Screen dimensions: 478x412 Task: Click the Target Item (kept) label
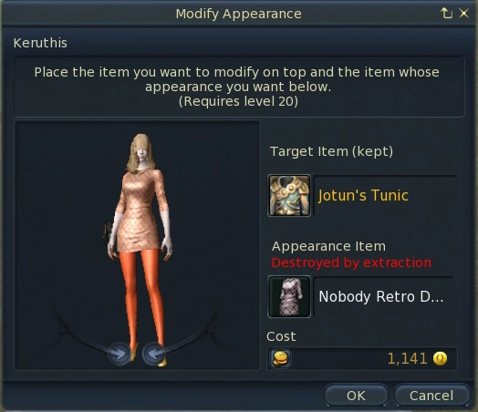[331, 151]
